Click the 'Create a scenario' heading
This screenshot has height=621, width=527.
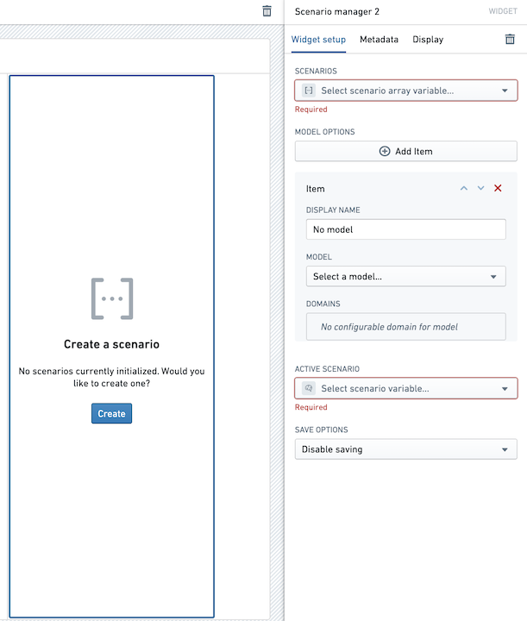(x=111, y=344)
